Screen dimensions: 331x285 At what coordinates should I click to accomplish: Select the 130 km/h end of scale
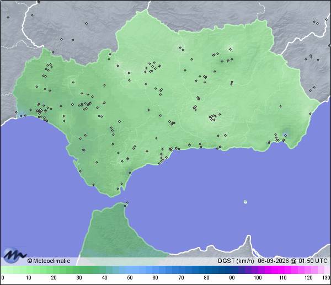(325, 278)
